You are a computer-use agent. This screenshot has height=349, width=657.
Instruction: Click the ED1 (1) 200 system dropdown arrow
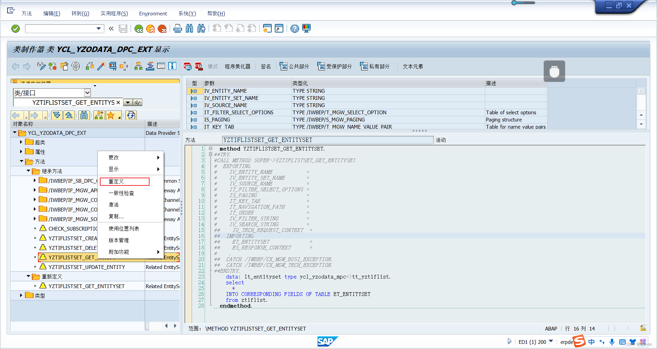[551, 341]
